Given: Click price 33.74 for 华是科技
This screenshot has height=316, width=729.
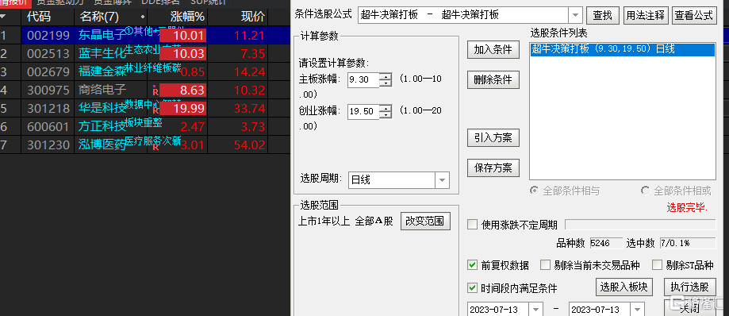Looking at the screenshot, I should [250, 109].
